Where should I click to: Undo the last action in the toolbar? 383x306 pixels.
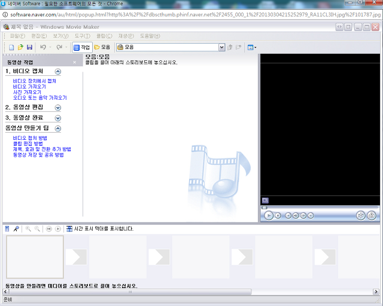(43, 47)
